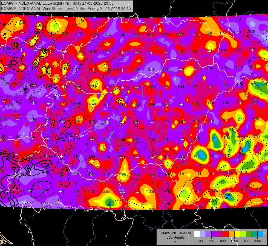The image size is (268, 246).
Task: Select the grid point labeled 8.35
Action: (x=8, y=31)
